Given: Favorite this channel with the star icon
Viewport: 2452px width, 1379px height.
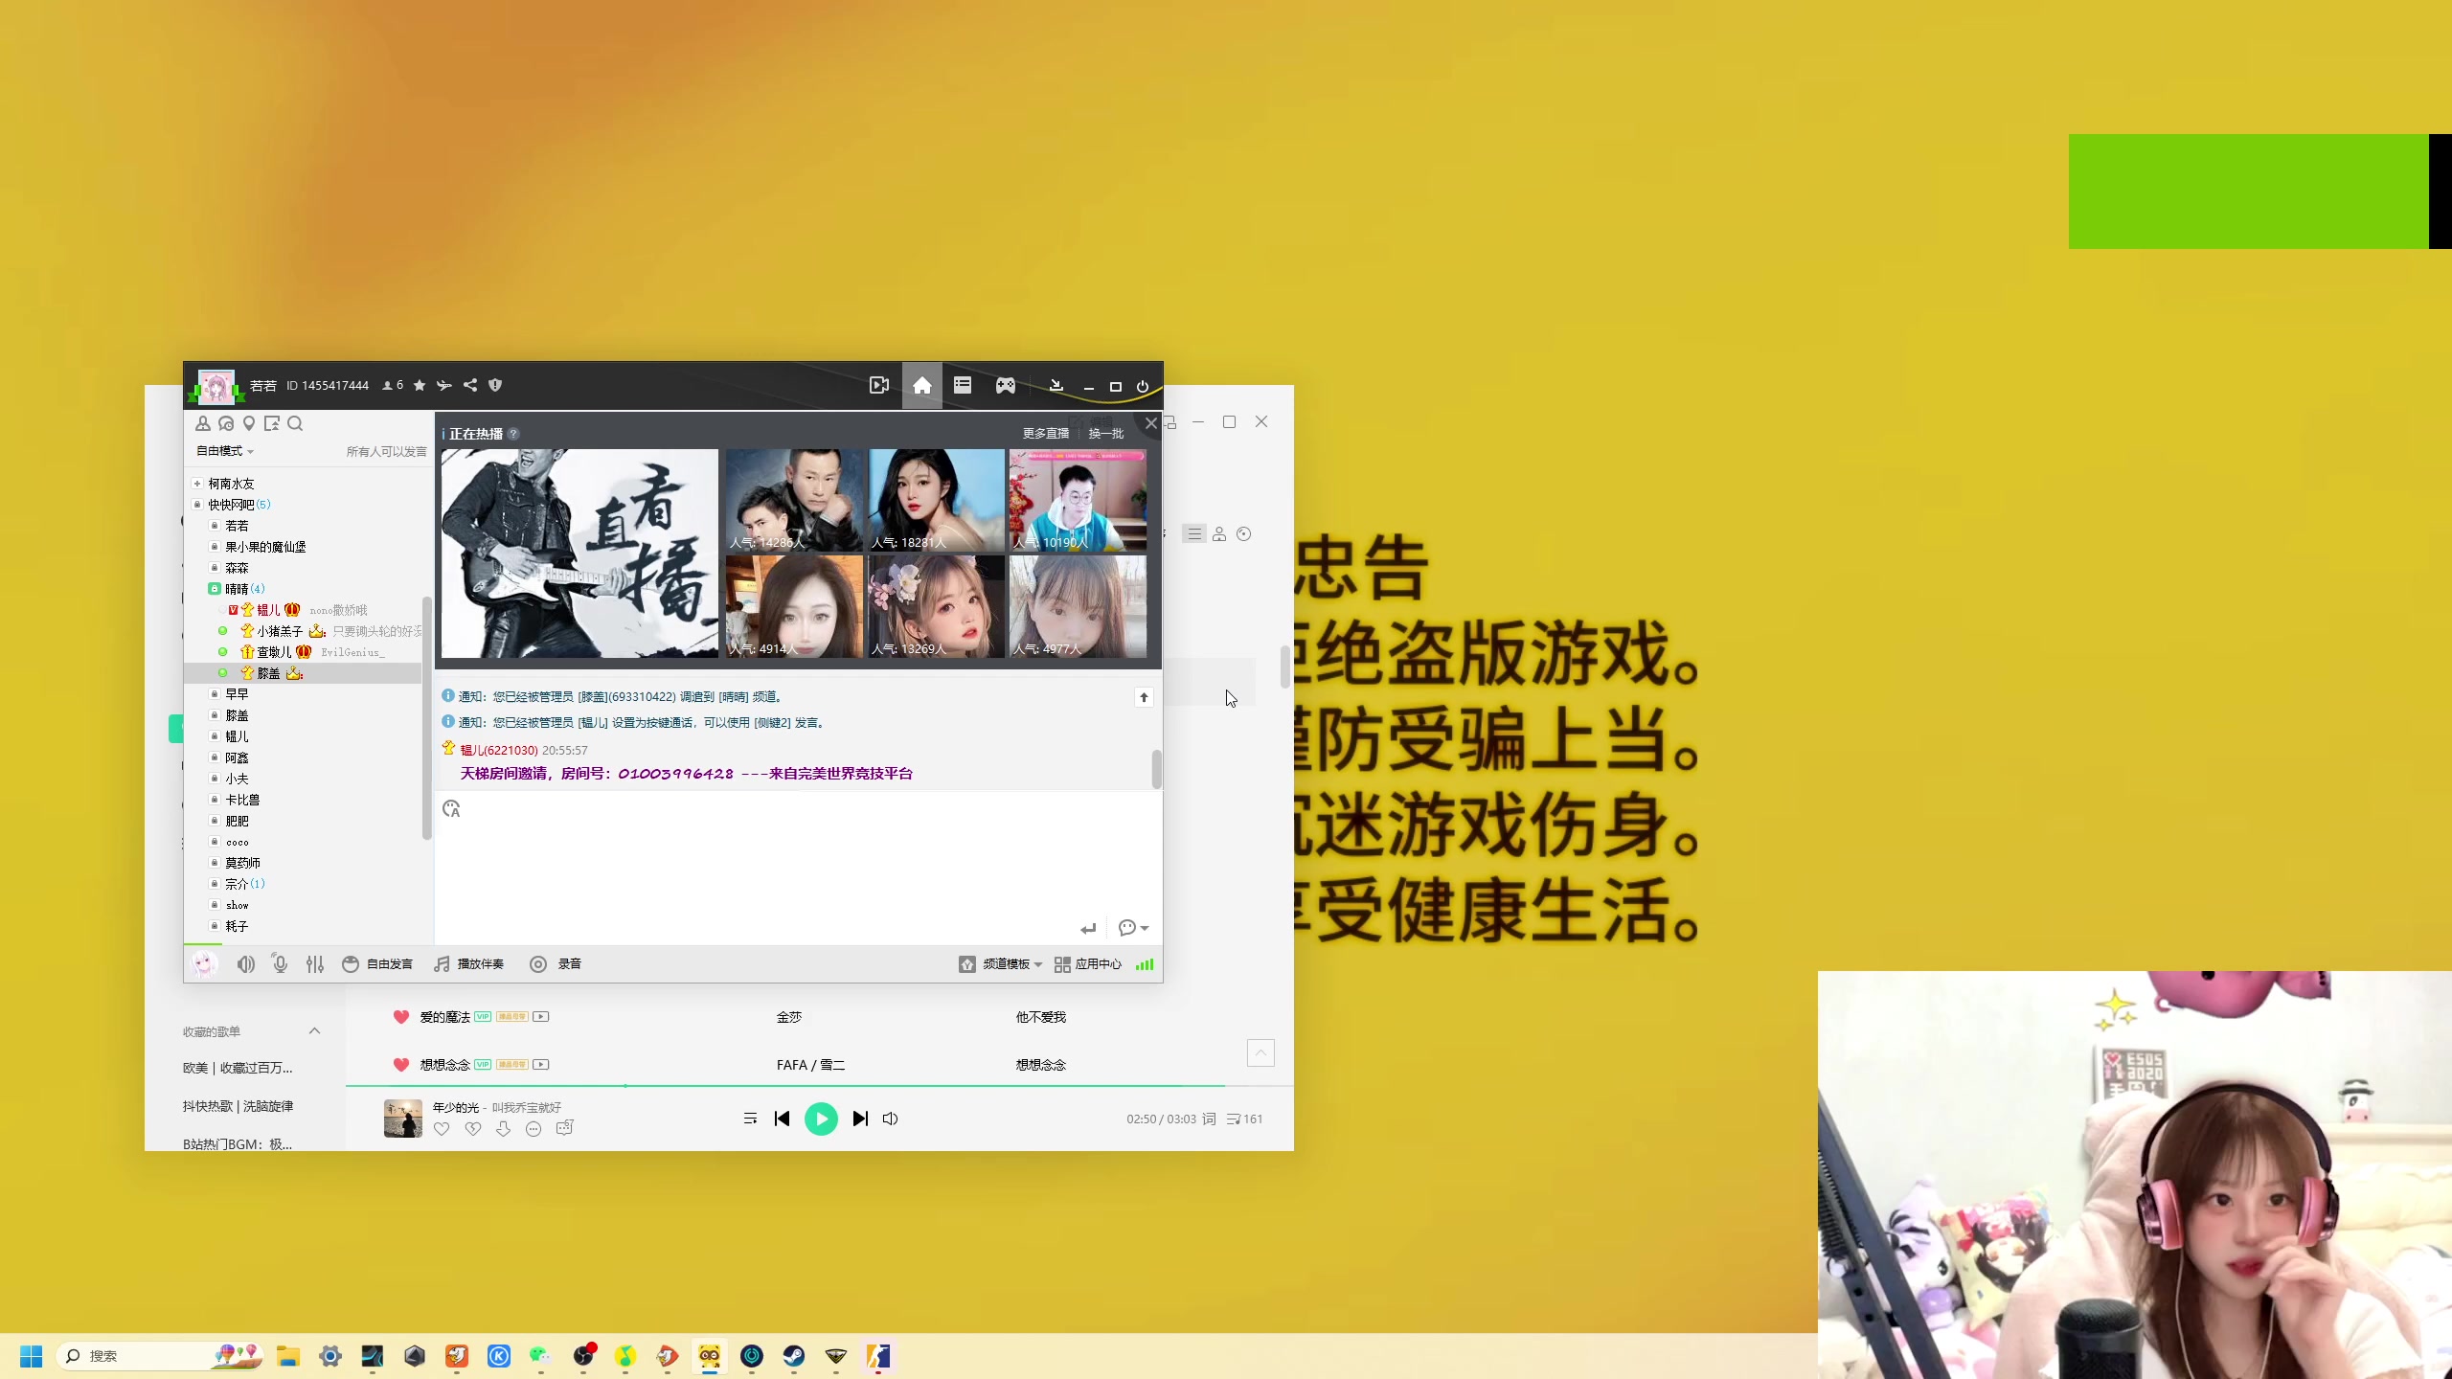Looking at the screenshot, I should tap(419, 385).
